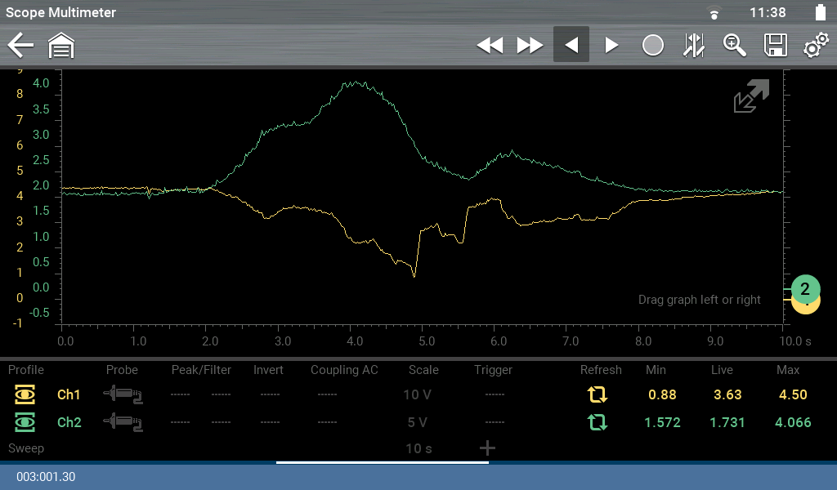This screenshot has height=490, width=837.
Task: Refresh Ch1 min/max values
Action: click(x=598, y=395)
